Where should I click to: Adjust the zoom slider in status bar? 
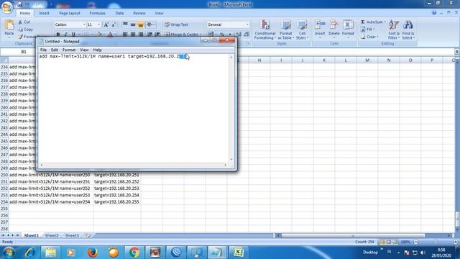[435, 242]
